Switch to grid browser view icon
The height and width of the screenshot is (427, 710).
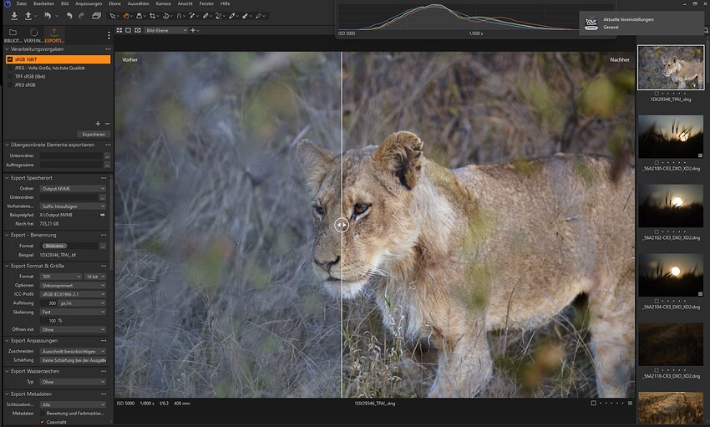(119, 30)
